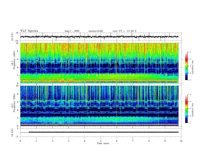Click the 0 minute tick label
The image size is (204, 158).
click(x=20, y=141)
